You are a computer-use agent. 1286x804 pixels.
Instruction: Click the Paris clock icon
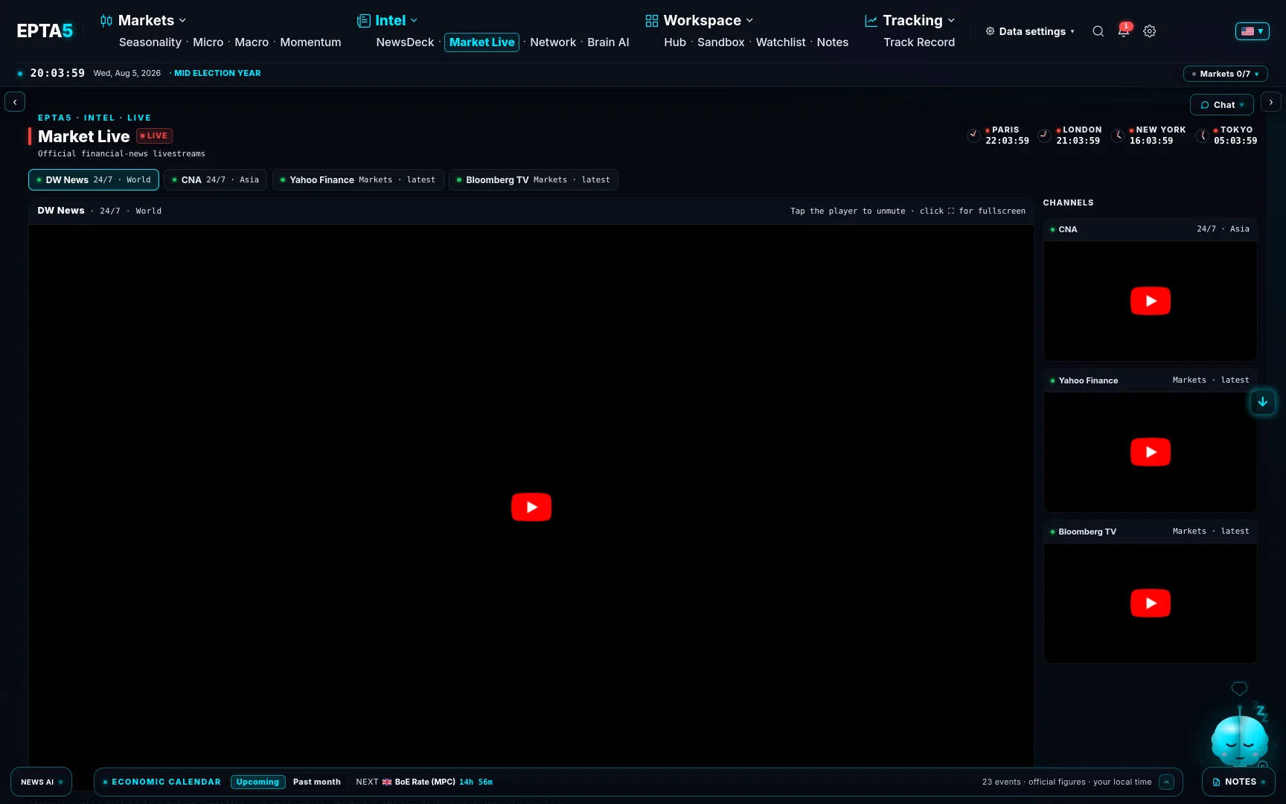coord(973,135)
